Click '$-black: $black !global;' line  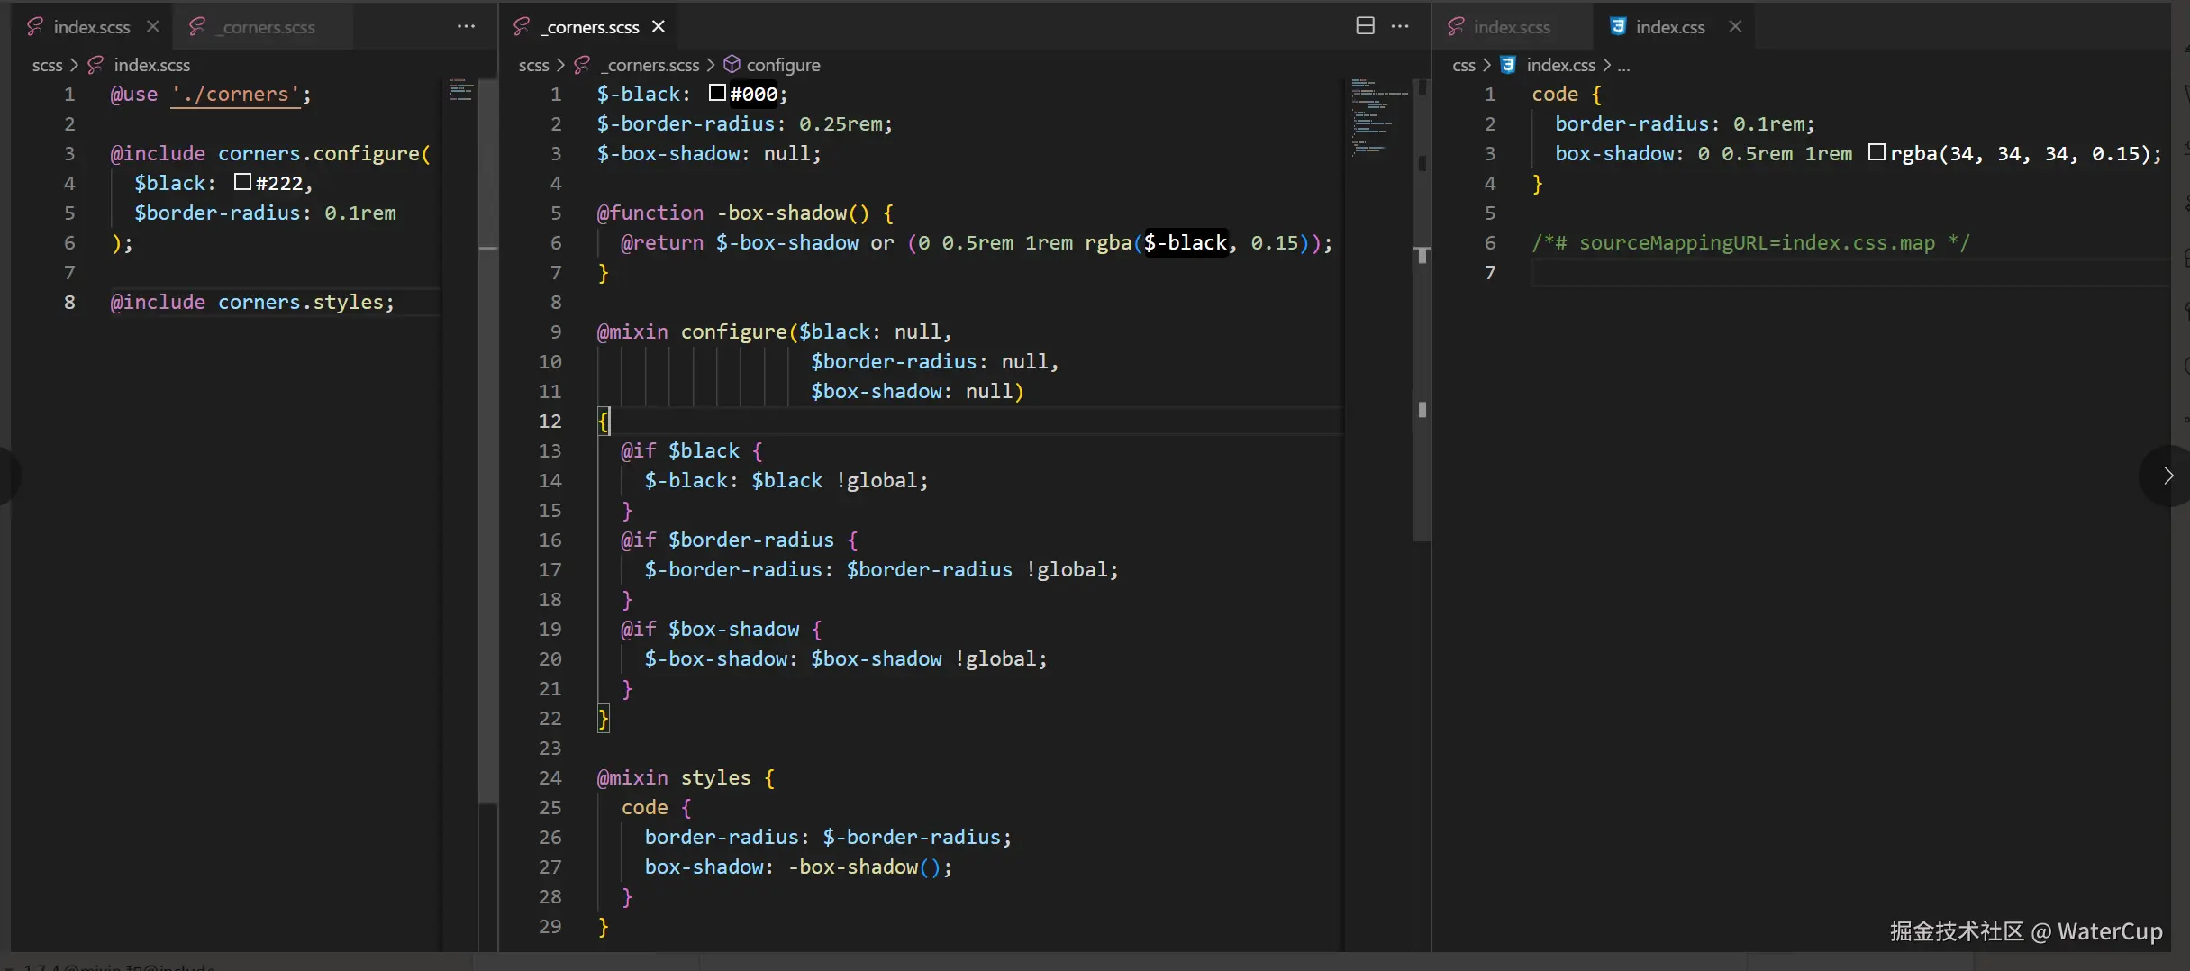786,480
